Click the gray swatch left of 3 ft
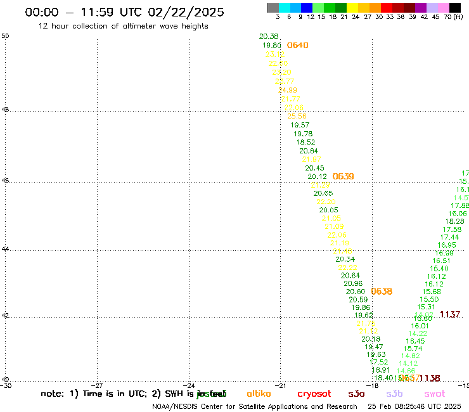The width and height of the screenshot is (469, 412). 273,8
